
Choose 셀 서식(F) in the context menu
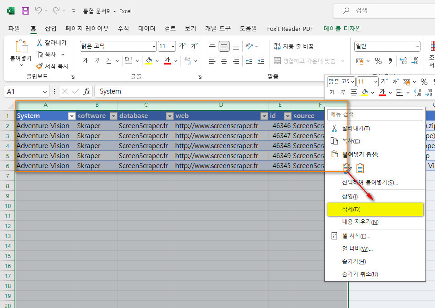pyautogui.click(x=375, y=236)
